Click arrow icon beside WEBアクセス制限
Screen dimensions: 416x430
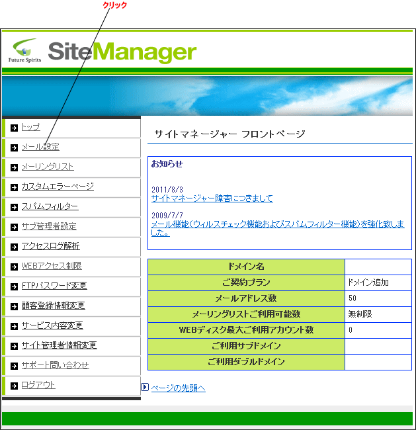tap(14, 267)
